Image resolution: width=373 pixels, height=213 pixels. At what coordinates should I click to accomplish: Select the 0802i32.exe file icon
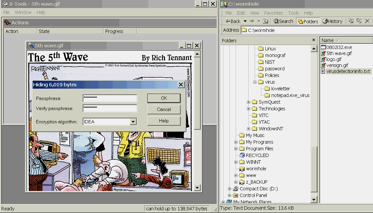(323, 47)
